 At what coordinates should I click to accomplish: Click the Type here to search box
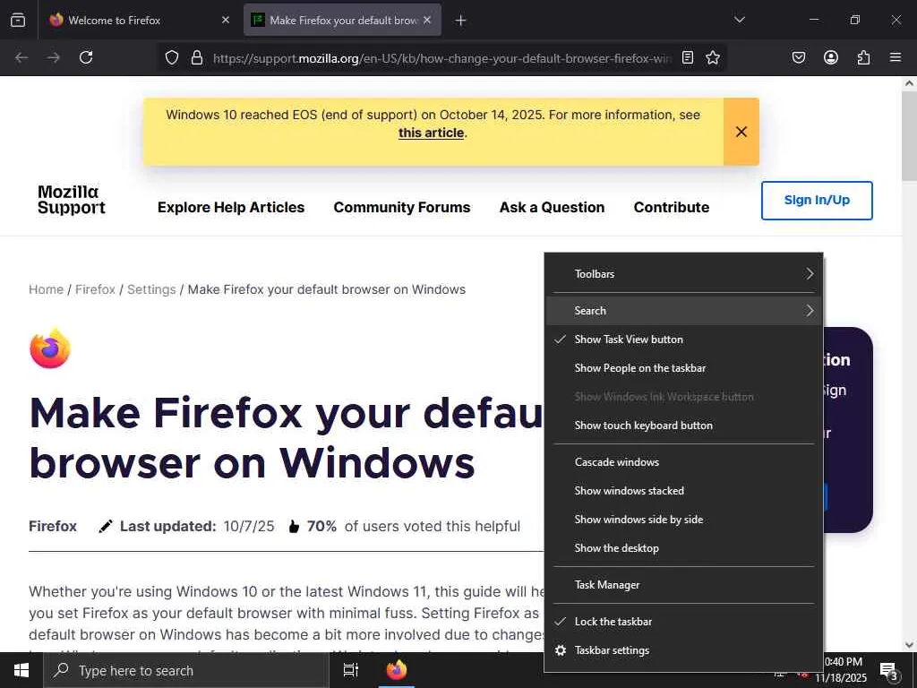(x=186, y=670)
